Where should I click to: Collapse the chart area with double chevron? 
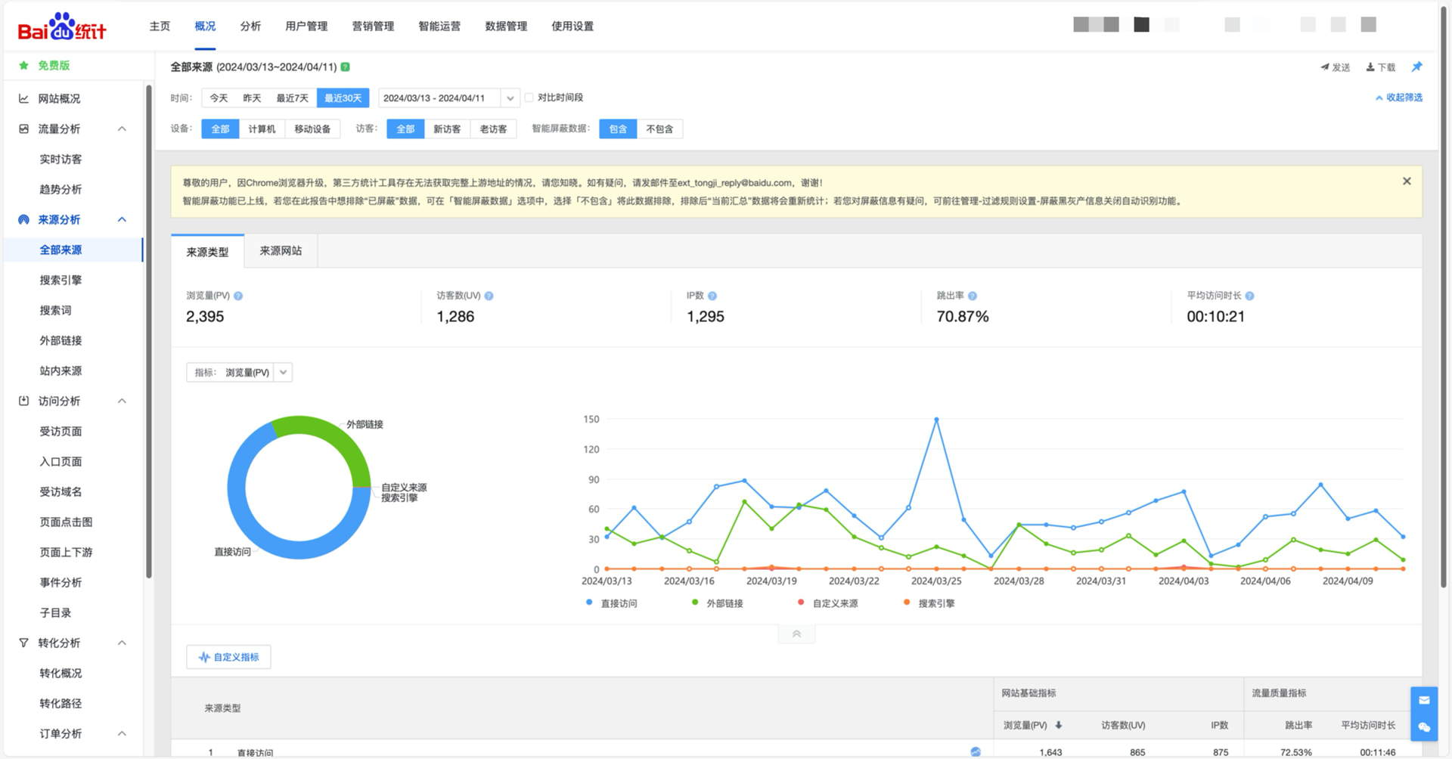796,634
